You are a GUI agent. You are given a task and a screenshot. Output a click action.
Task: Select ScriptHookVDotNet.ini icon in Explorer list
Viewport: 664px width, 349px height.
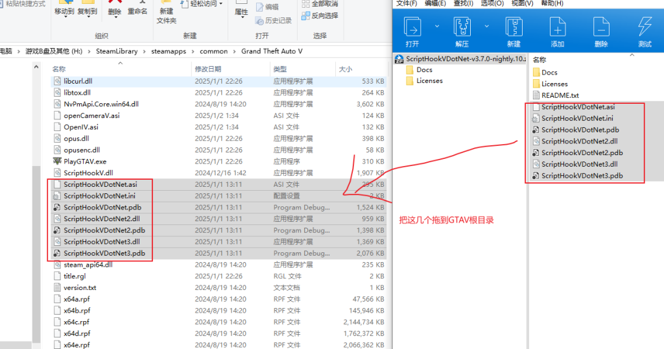click(x=57, y=196)
